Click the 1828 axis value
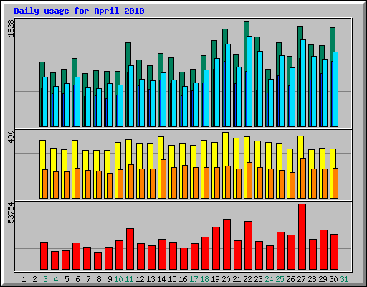This screenshot has height=287, width=367. pos(11,28)
